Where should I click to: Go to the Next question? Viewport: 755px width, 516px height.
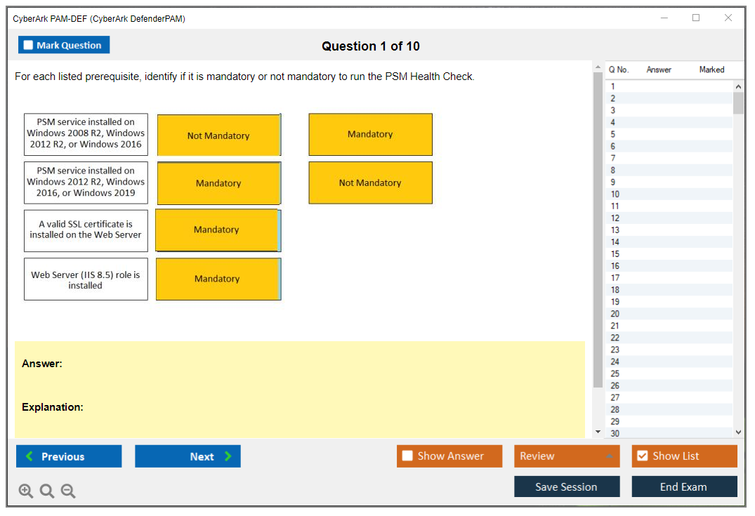click(x=188, y=456)
